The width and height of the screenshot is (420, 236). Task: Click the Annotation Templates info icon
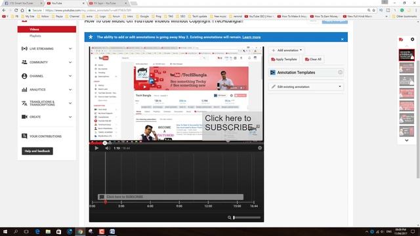click(340, 72)
